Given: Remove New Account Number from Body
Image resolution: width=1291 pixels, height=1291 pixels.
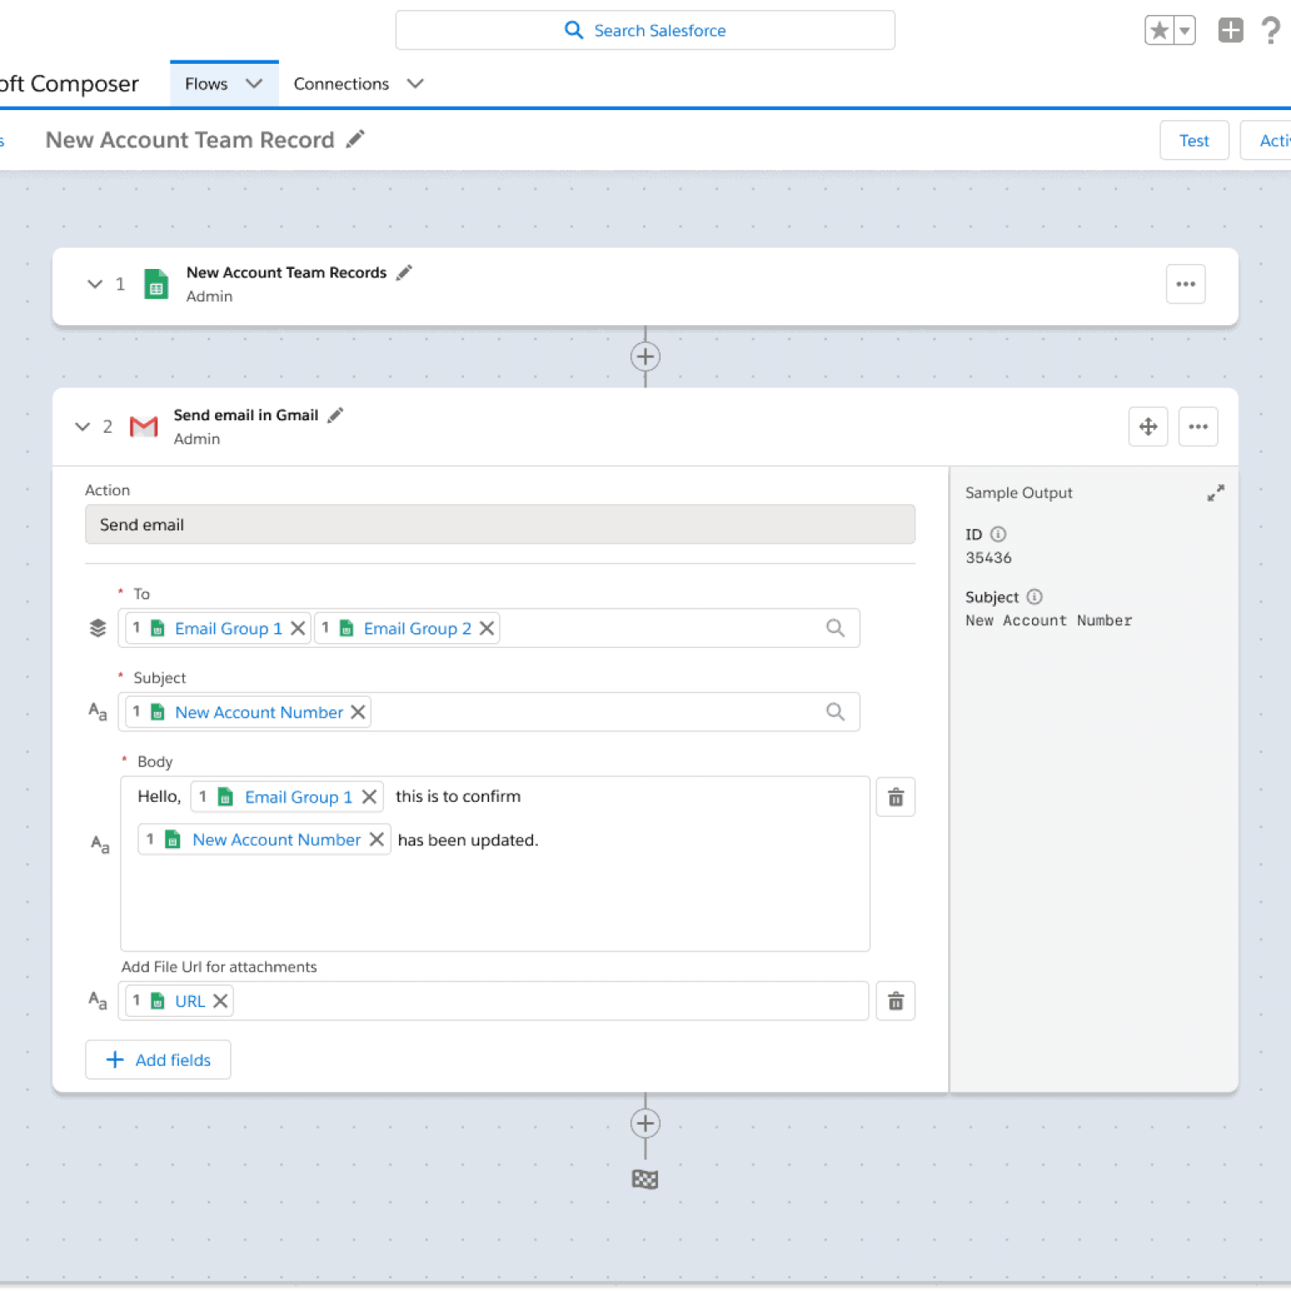Looking at the screenshot, I should pos(377,840).
